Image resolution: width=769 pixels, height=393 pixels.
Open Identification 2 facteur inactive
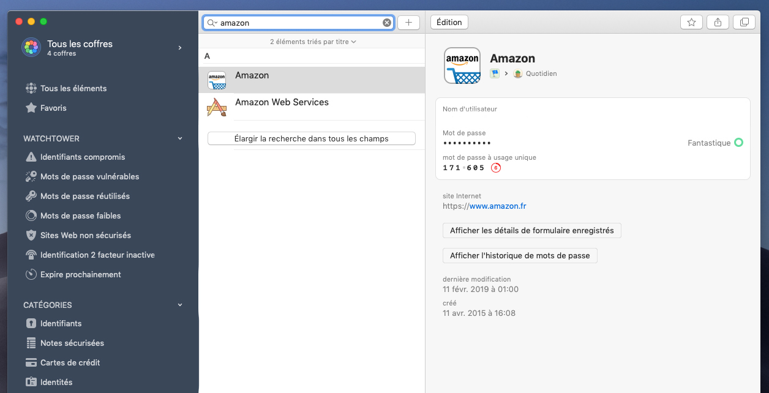tap(97, 255)
